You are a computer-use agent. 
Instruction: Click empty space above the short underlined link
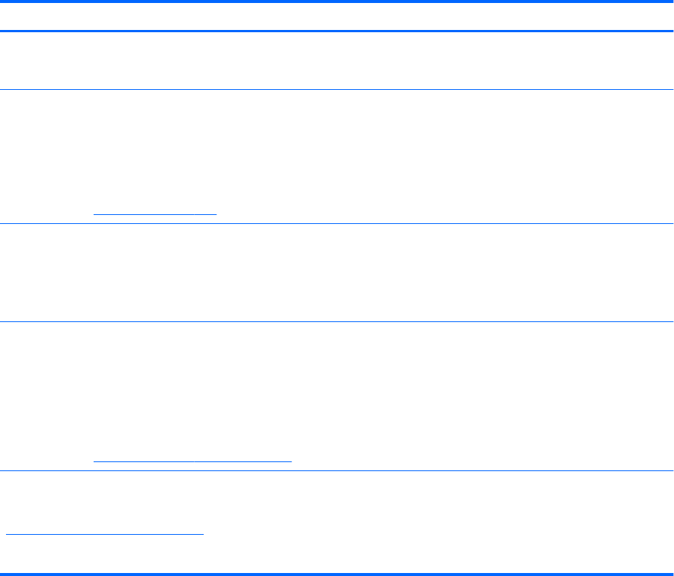coord(155,150)
